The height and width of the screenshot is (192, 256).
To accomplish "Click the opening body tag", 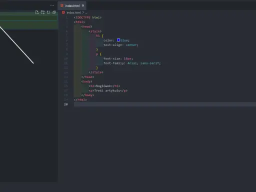I will coord(86,81).
